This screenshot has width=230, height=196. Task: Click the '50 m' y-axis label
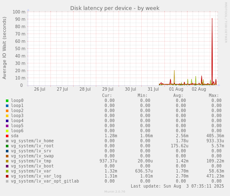pos(20,49)
